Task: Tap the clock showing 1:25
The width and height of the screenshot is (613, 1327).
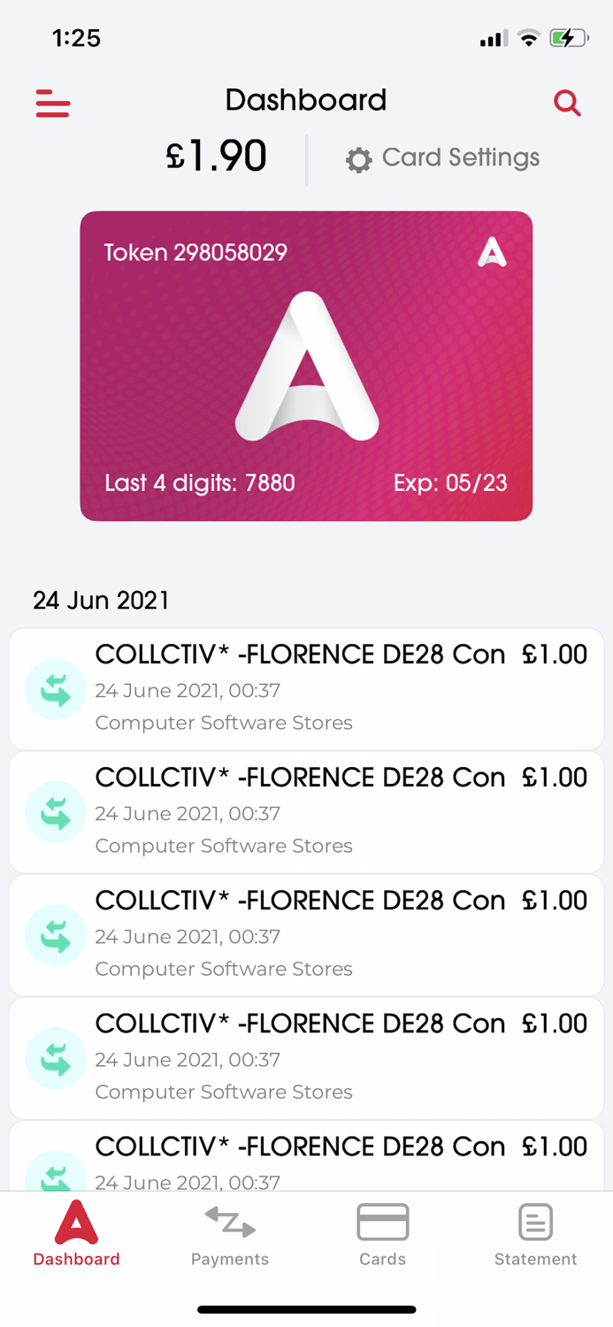Action: point(76,38)
